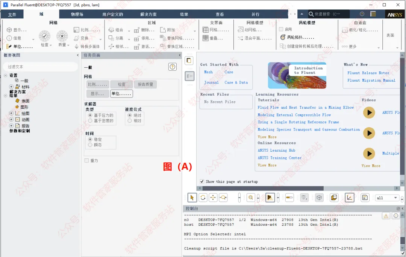
Task: Enable the 重力 gravity checkbox
Action: coord(86,161)
